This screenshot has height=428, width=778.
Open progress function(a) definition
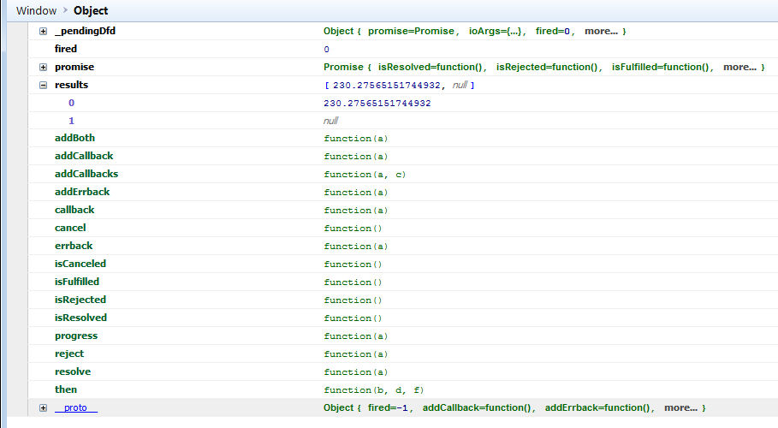356,336
